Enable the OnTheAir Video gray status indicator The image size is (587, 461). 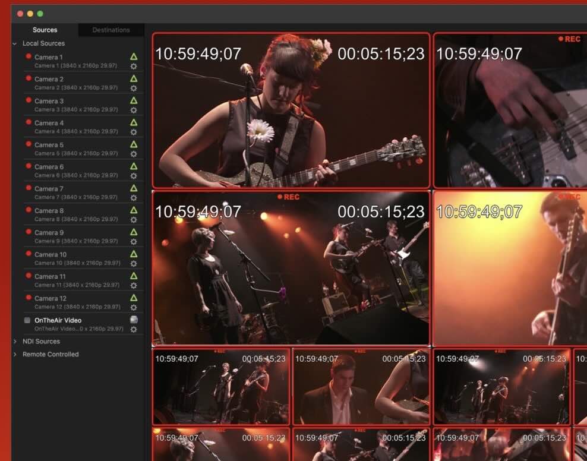(x=27, y=320)
